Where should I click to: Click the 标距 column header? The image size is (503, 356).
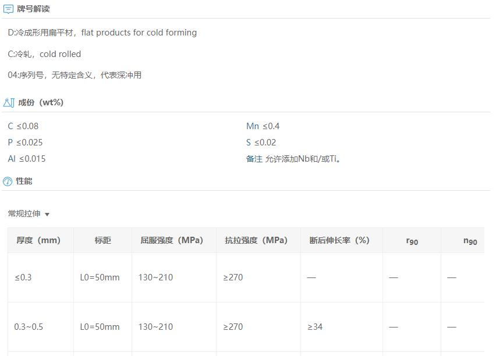click(x=102, y=240)
